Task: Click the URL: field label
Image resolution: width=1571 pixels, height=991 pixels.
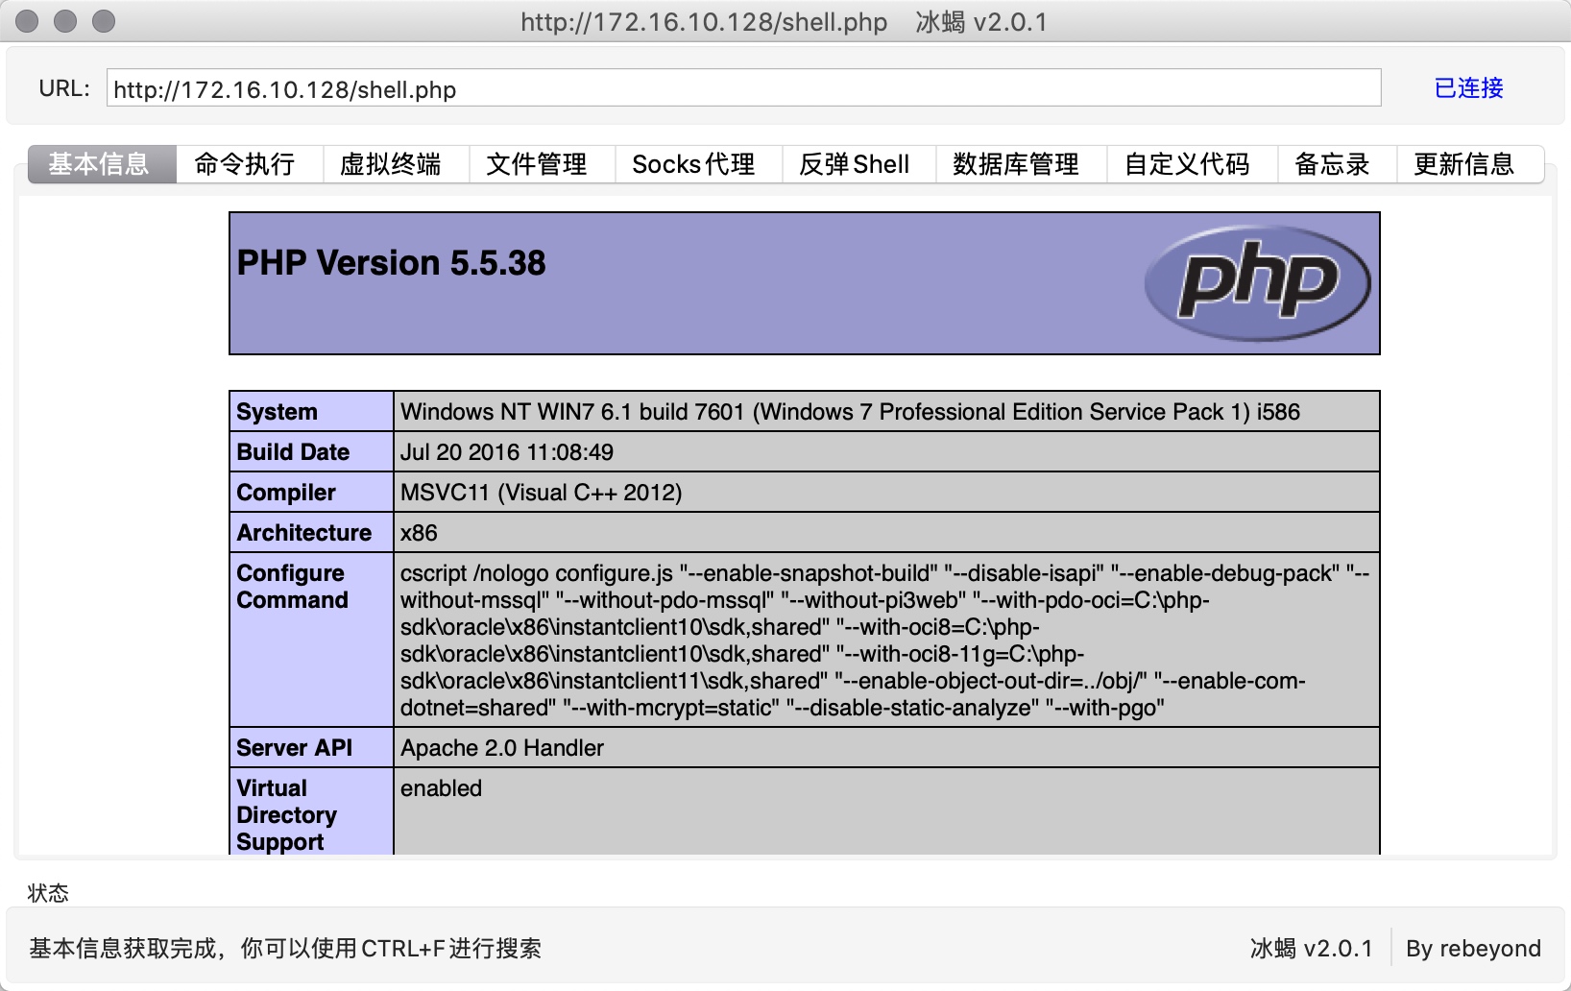Action: click(x=64, y=88)
